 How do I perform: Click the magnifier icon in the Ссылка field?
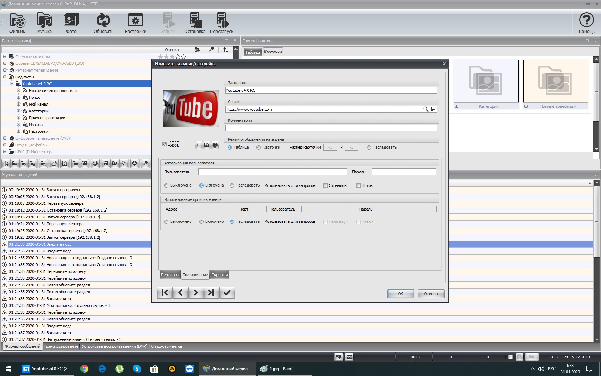(x=426, y=109)
